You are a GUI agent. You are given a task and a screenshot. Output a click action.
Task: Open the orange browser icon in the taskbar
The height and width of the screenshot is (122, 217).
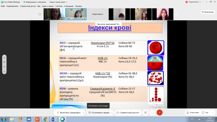[x=20, y=119]
